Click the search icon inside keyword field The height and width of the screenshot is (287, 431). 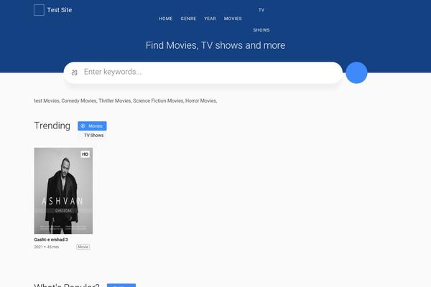click(x=74, y=72)
